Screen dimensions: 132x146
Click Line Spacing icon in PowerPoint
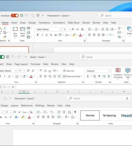tap(112, 29)
